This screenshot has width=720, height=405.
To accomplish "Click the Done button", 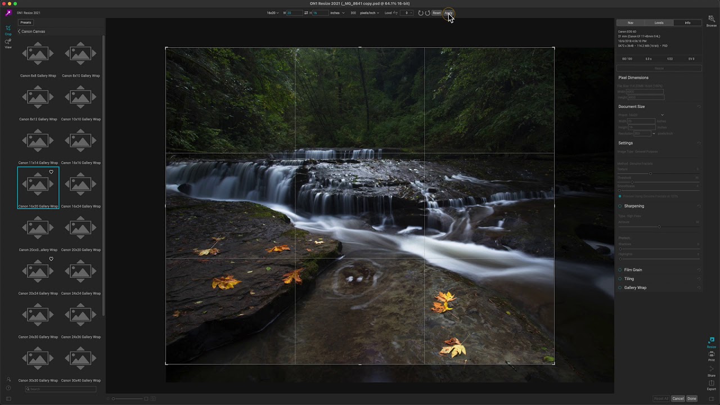I will pos(692,399).
